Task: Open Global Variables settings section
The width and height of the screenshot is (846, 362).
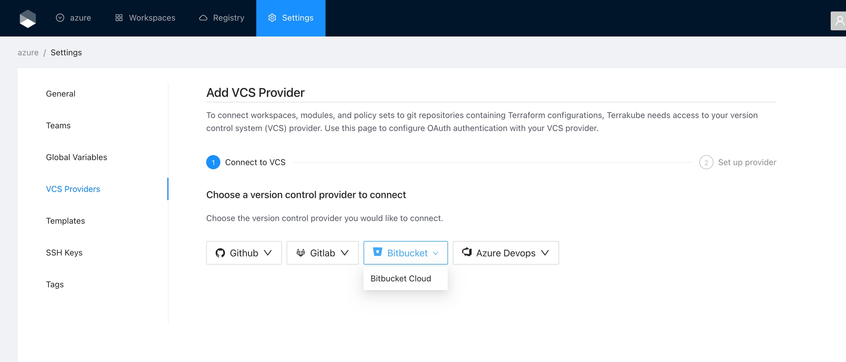Action: coord(76,157)
